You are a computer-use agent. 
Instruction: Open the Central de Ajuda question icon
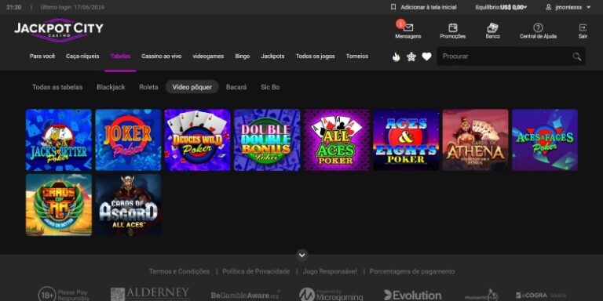pyautogui.click(x=538, y=27)
